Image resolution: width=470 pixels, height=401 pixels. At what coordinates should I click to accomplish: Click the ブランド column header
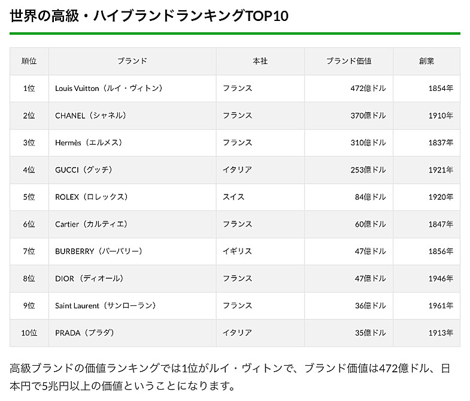click(132, 61)
